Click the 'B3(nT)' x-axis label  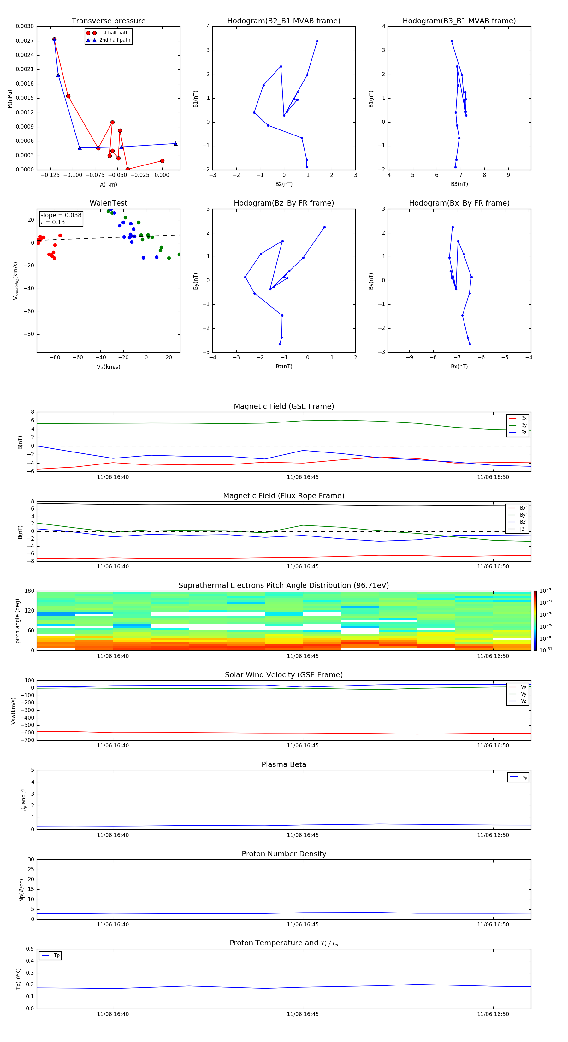[x=459, y=184]
